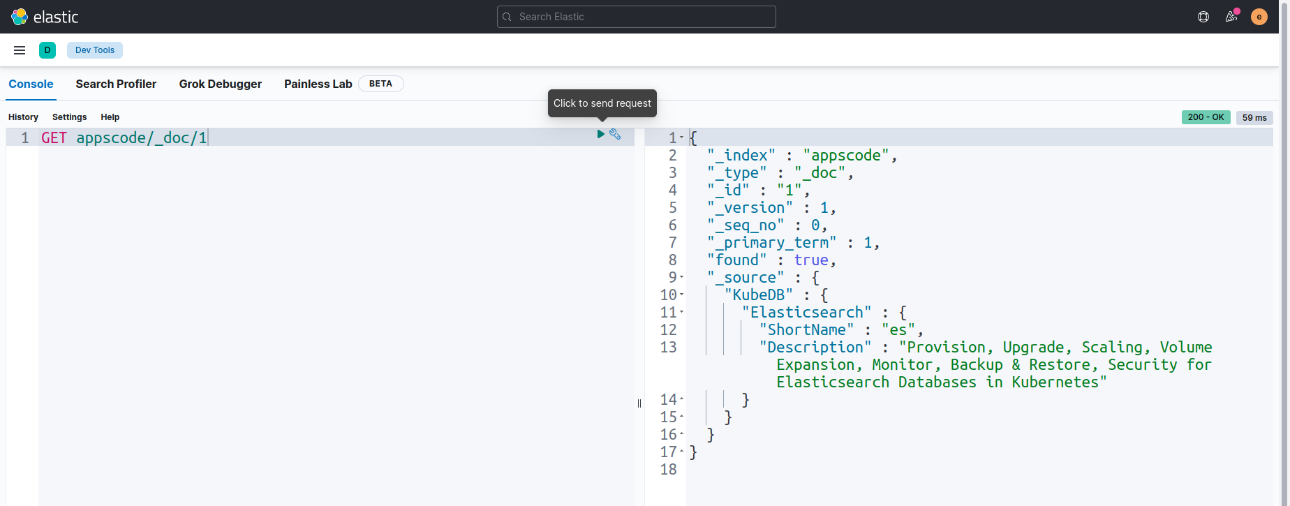Screen dimensions: 1290x506
Task: Open the newsfeed notifications icon
Action: [x=1231, y=17]
